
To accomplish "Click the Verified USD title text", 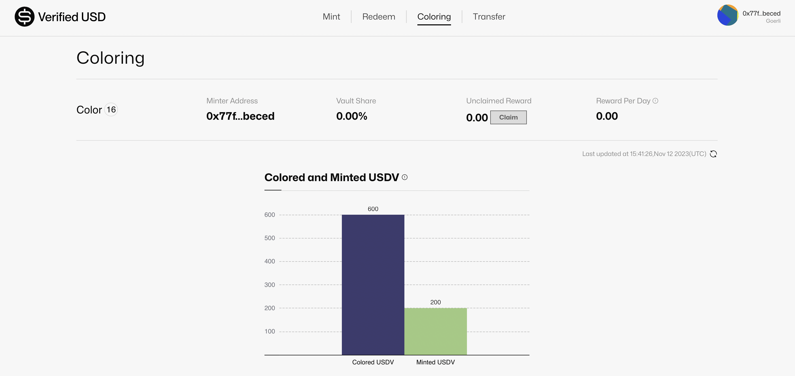I will (x=72, y=17).
